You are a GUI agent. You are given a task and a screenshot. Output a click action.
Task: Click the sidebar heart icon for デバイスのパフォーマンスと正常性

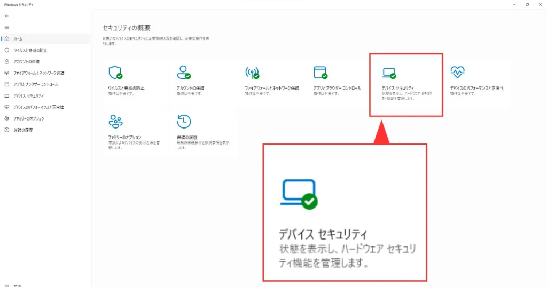(6, 107)
